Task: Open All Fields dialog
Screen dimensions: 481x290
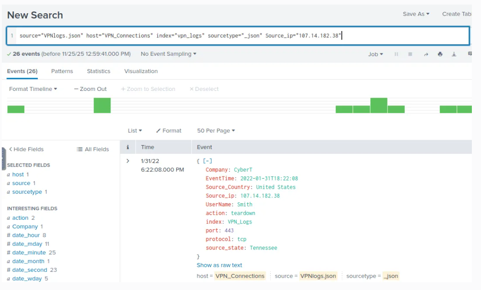Action: tap(93, 149)
